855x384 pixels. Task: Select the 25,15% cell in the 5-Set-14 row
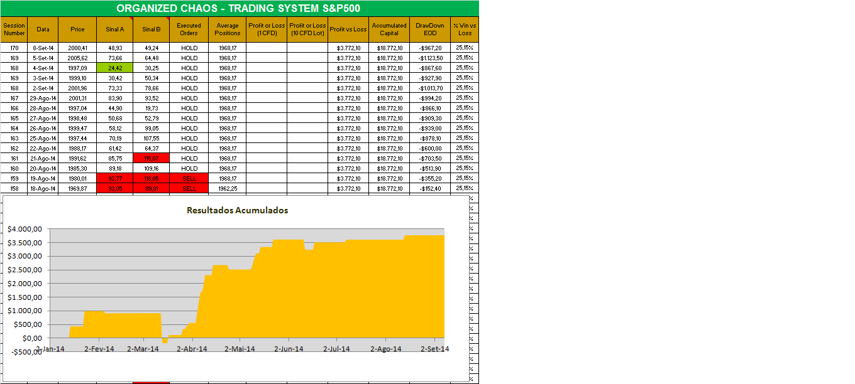pyautogui.click(x=465, y=58)
